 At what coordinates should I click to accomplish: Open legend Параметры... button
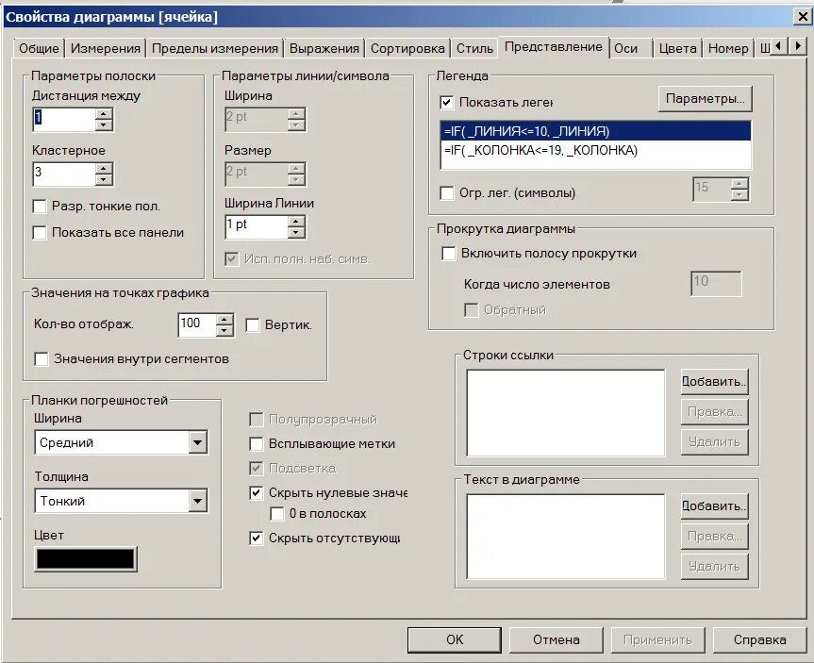[705, 99]
